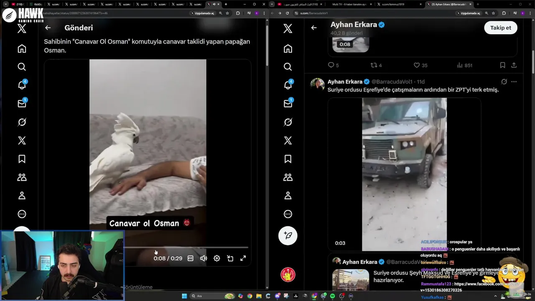The width and height of the screenshot is (535, 301).
Task: Open Messages in right window's X sidebar
Action: tap(288, 104)
